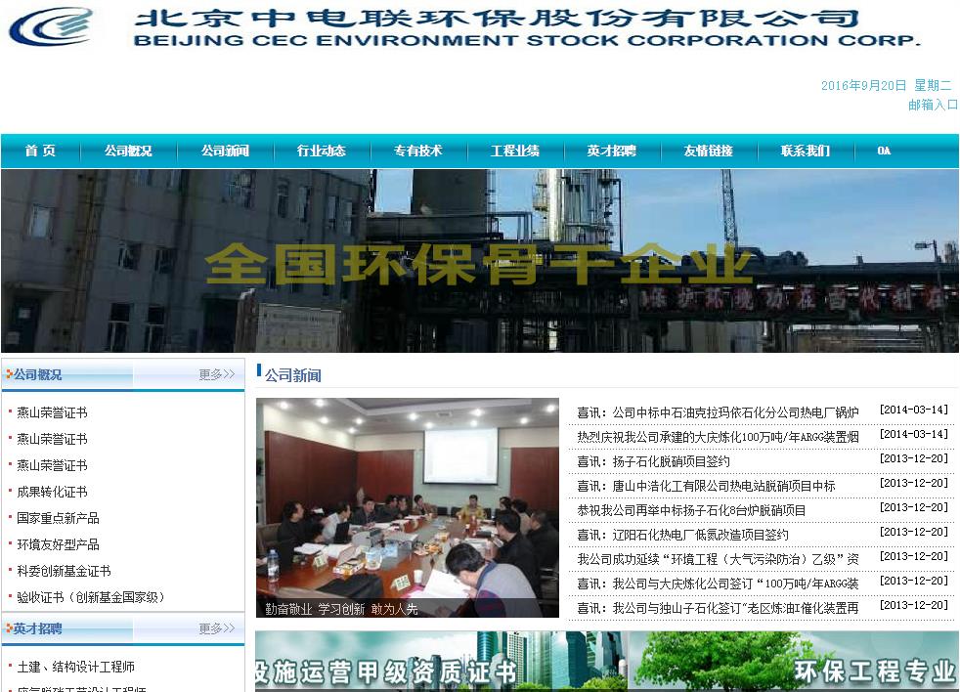Click 更多>> in 英才招聘 panel
This screenshot has height=692, width=960.
[x=217, y=628]
